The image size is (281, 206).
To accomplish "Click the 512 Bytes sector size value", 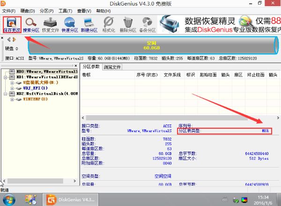I will point(259,158).
